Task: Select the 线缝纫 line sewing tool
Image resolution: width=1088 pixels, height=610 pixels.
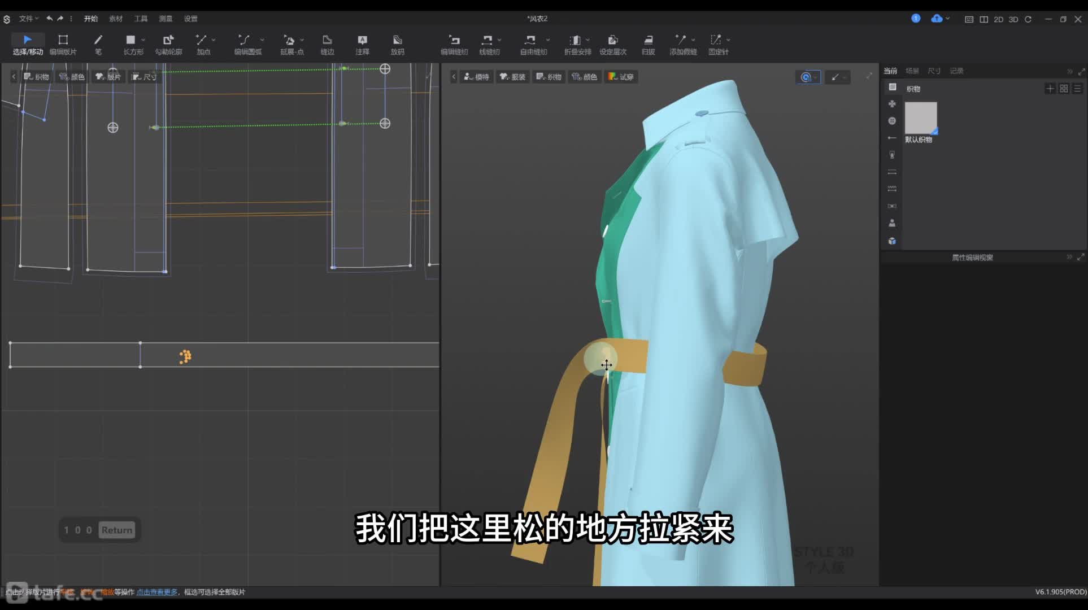Action: click(489, 45)
